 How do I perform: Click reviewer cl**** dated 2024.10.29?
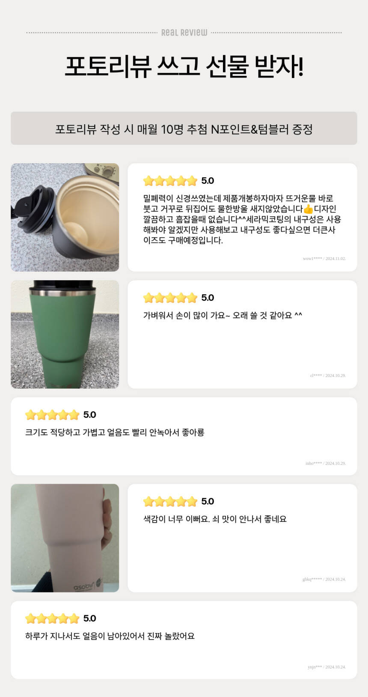point(328,376)
